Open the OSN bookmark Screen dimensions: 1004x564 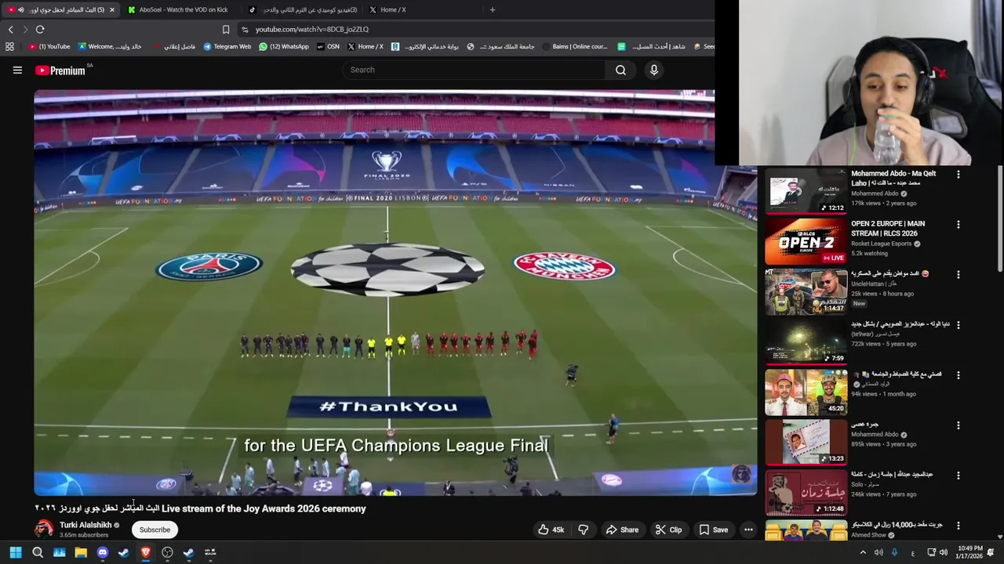(329, 46)
